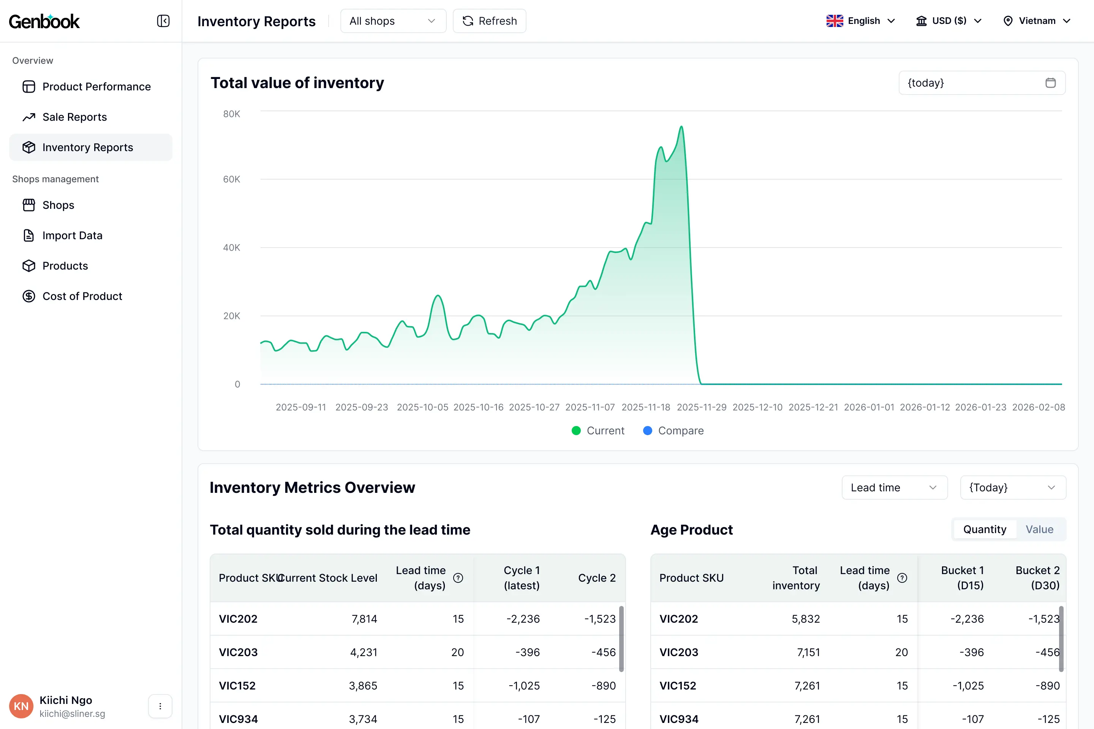Expand the Lead time metric dropdown
Screen dimensions: 1094x729
pyautogui.click(x=894, y=487)
